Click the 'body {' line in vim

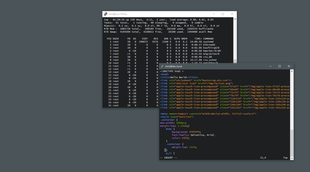point(170,129)
